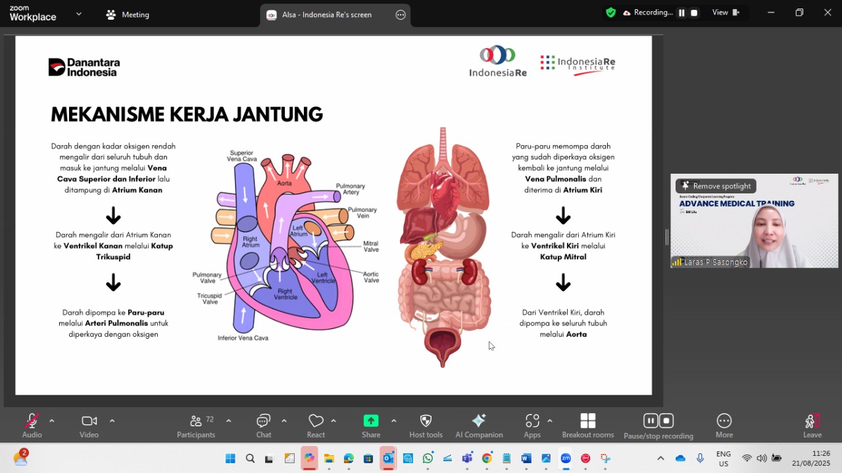Image resolution: width=842 pixels, height=473 pixels.
Task: Select the Alsa - Indonesia Re's screen tab
Action: 326,14
